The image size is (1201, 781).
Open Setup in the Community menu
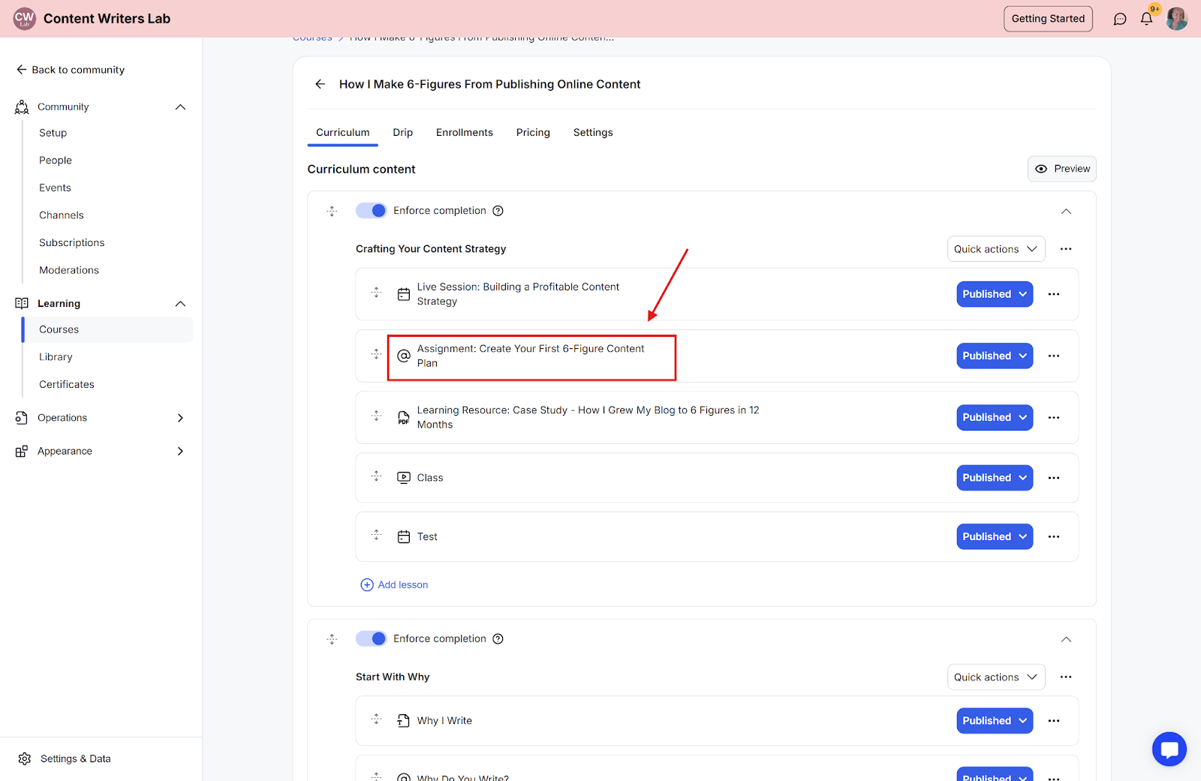(x=53, y=133)
